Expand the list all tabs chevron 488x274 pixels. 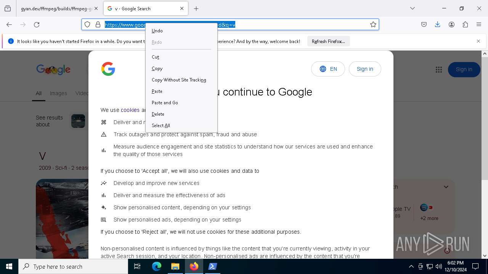pos(413,8)
